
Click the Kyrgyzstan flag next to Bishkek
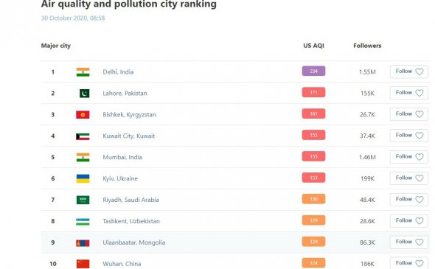83,115
